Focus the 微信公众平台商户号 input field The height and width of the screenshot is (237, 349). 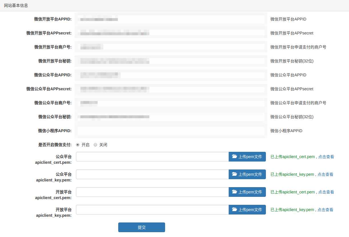click(x=171, y=103)
